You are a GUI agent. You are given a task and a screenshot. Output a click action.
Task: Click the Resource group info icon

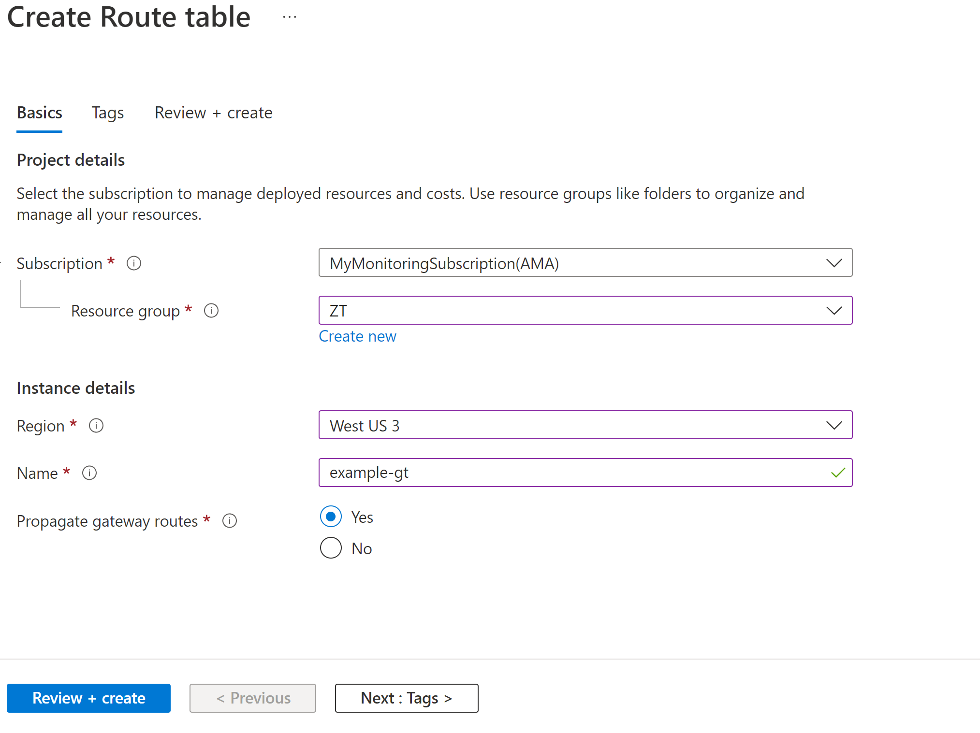click(x=211, y=311)
